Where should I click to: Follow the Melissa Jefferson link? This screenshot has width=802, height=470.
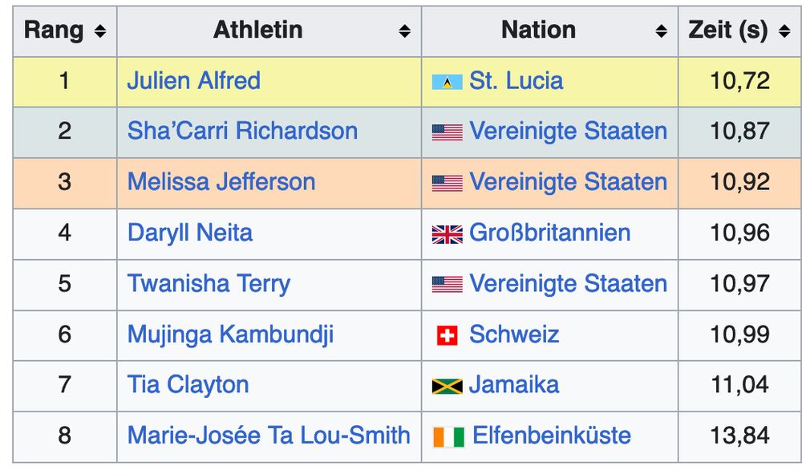[221, 182]
